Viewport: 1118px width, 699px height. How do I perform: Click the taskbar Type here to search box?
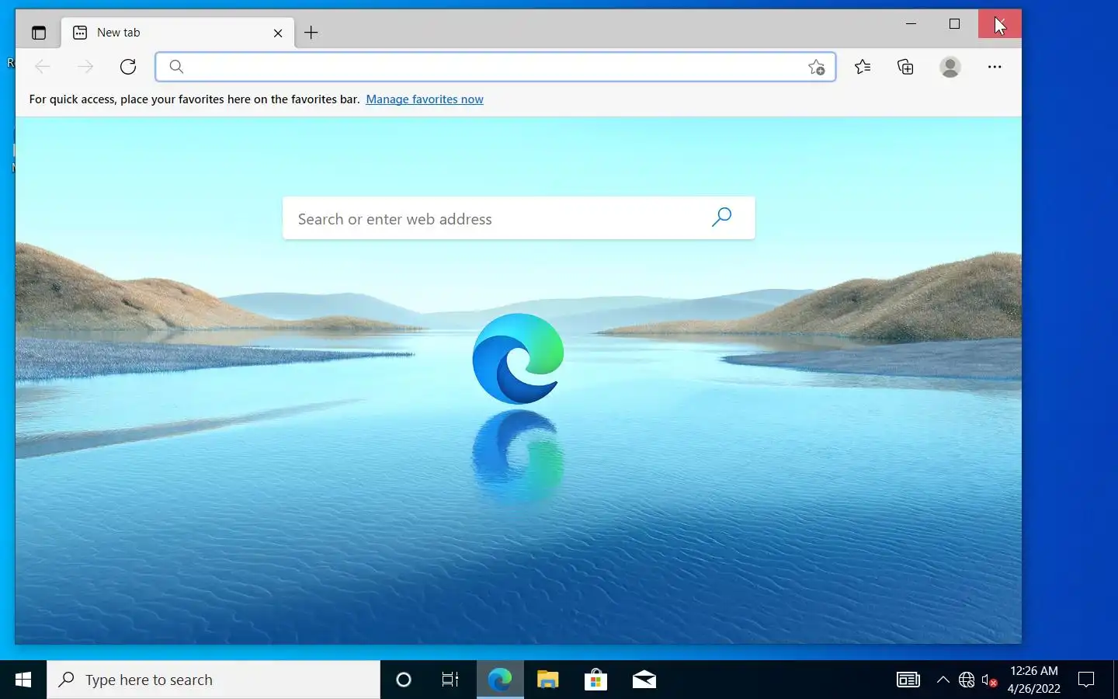pyautogui.click(x=214, y=680)
